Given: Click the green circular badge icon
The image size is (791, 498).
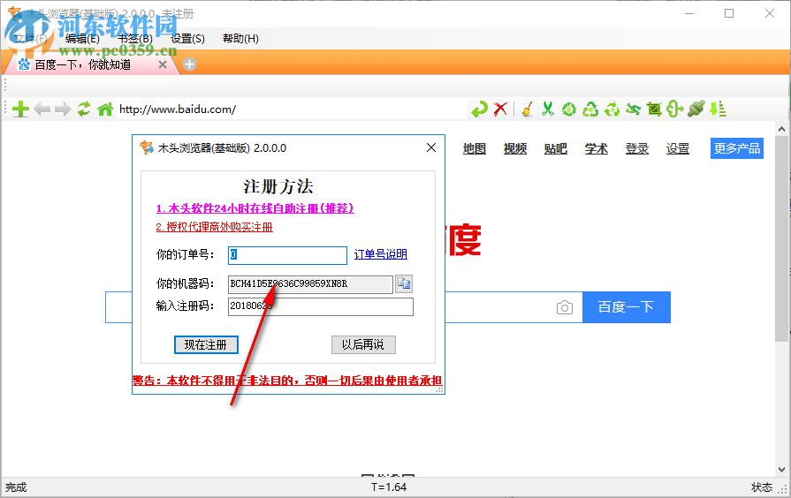Looking at the screenshot, I should coord(569,109).
